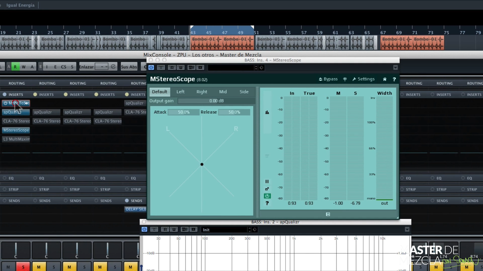Open MStereoScope window functions menu arrow
The width and height of the screenshot is (483, 271).
(x=395, y=67)
